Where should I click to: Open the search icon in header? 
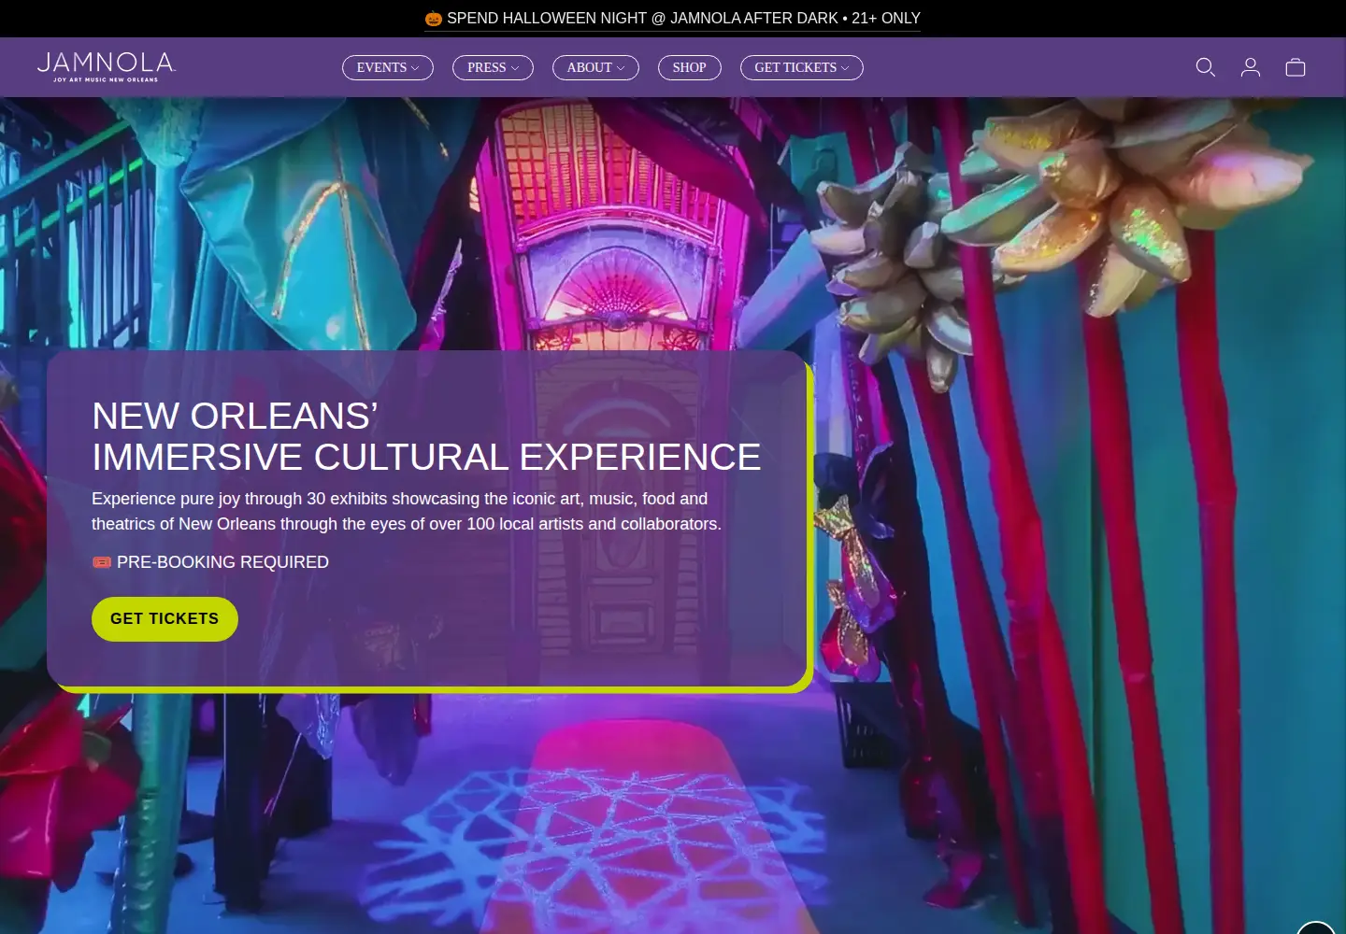click(x=1206, y=67)
